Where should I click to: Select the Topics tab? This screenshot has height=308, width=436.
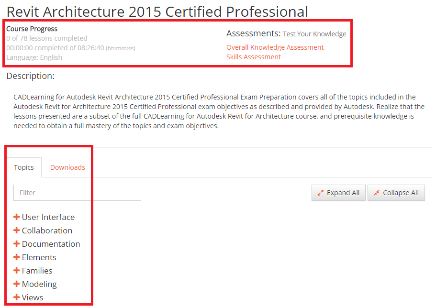click(24, 167)
